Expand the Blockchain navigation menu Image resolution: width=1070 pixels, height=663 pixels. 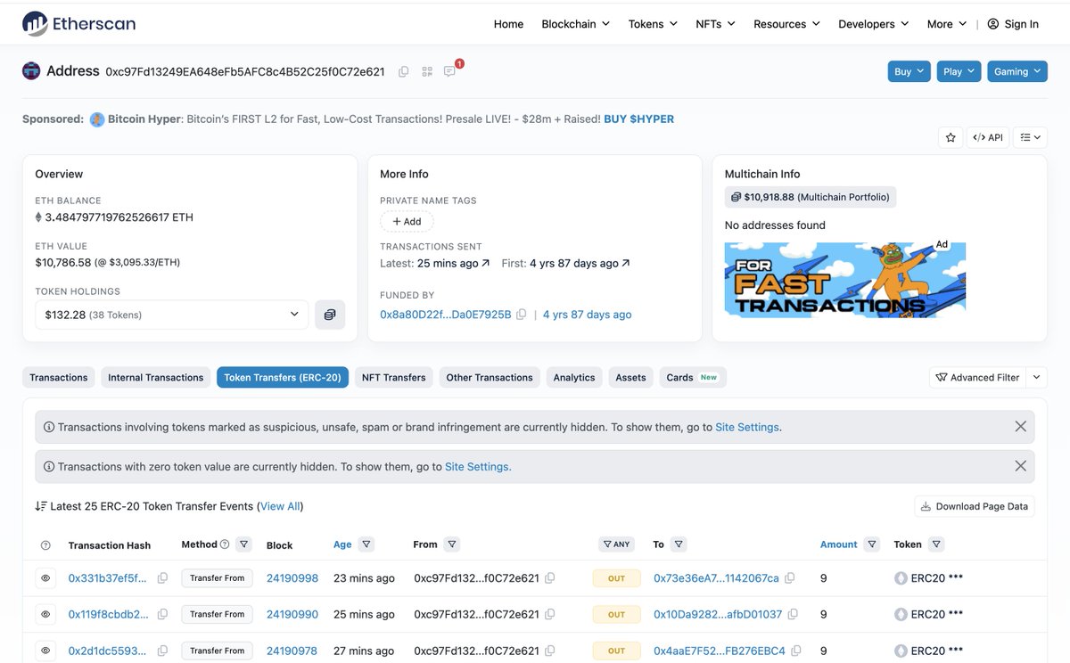(574, 24)
